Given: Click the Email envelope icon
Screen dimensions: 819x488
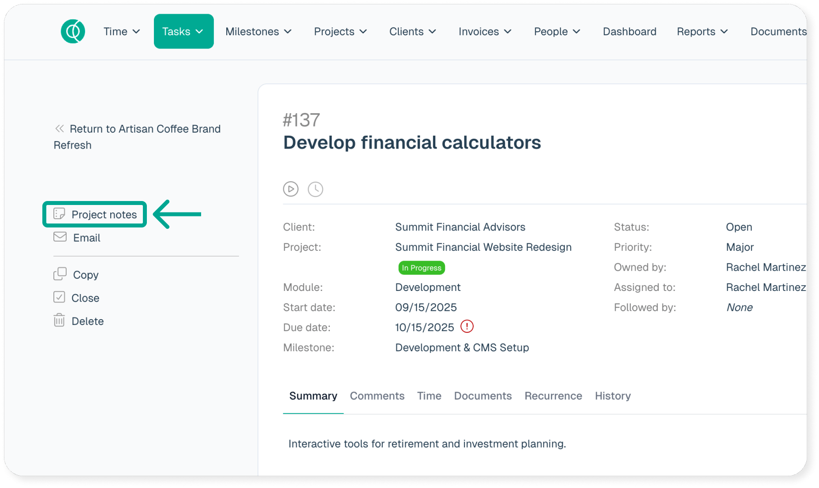Looking at the screenshot, I should tap(60, 237).
